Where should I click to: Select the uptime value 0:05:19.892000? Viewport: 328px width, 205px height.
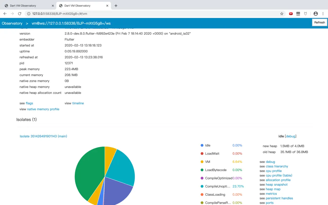(76, 51)
